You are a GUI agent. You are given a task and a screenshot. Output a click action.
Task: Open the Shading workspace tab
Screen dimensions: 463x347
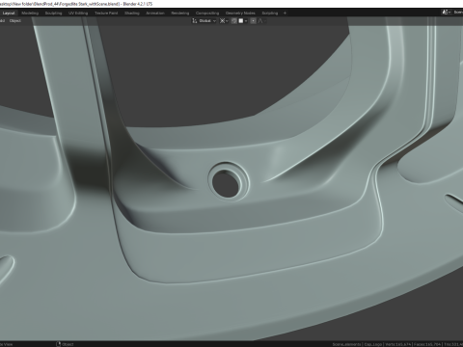click(132, 13)
